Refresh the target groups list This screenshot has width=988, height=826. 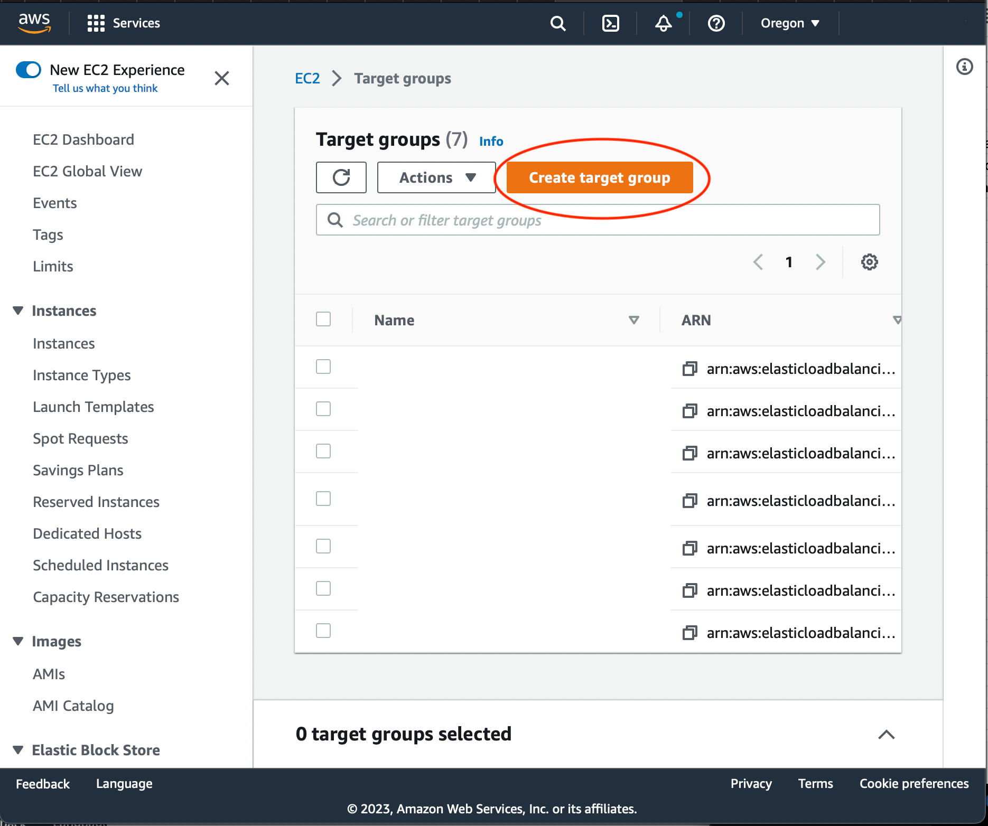tap(341, 177)
